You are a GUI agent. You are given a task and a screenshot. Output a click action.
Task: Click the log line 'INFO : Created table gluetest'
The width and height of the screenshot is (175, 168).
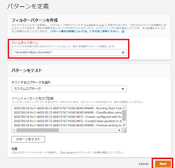[x=68, y=121]
